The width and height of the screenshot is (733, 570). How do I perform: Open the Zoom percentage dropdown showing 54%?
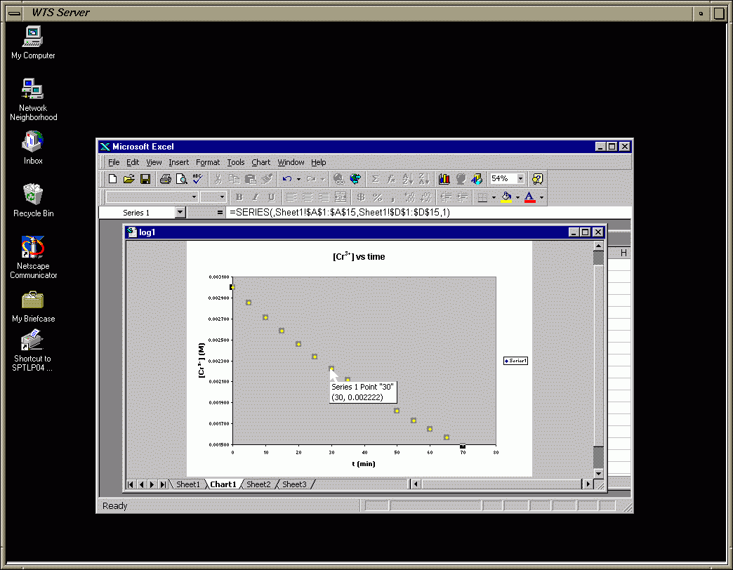(520, 179)
